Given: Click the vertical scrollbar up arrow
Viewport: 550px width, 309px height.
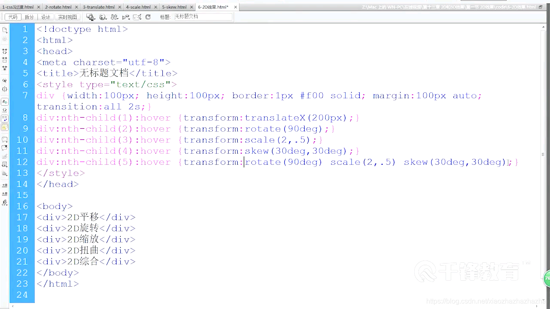Looking at the screenshot, I should click(x=543, y=27).
